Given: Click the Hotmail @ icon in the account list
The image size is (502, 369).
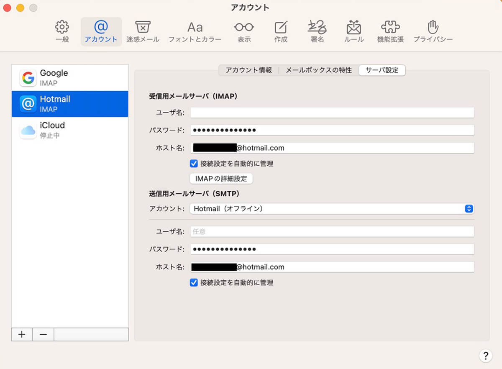Looking at the screenshot, I should click(28, 104).
